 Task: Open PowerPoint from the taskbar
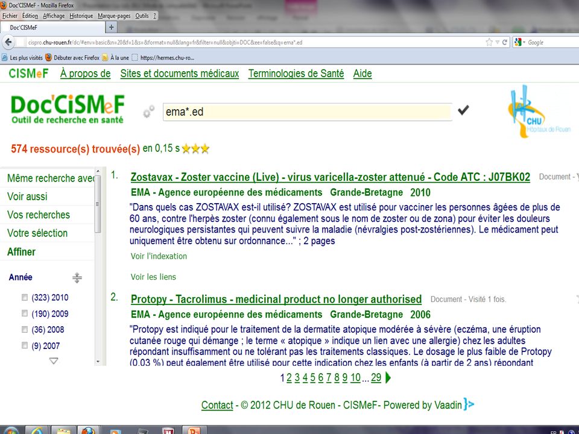pyautogui.click(x=194, y=430)
